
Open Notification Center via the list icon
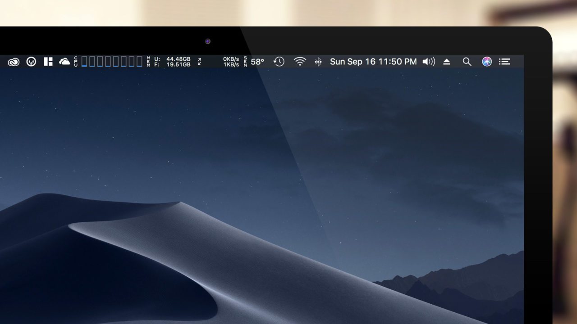[x=505, y=62]
